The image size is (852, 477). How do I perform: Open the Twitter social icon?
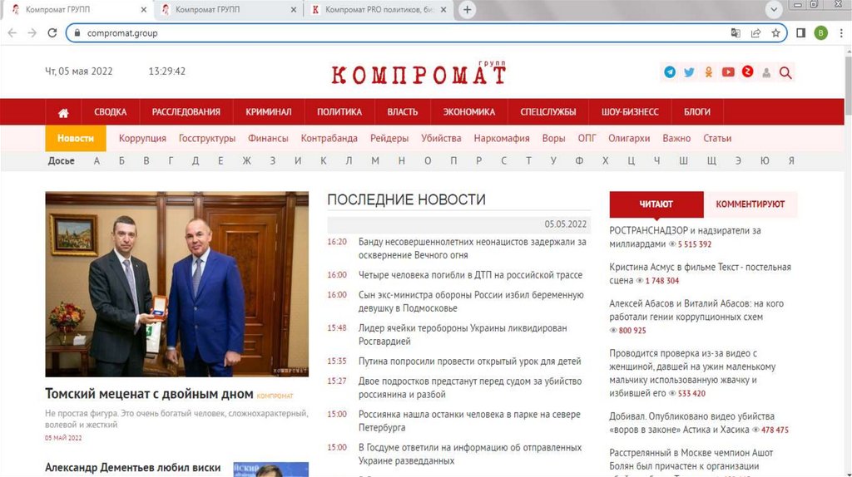tap(689, 72)
